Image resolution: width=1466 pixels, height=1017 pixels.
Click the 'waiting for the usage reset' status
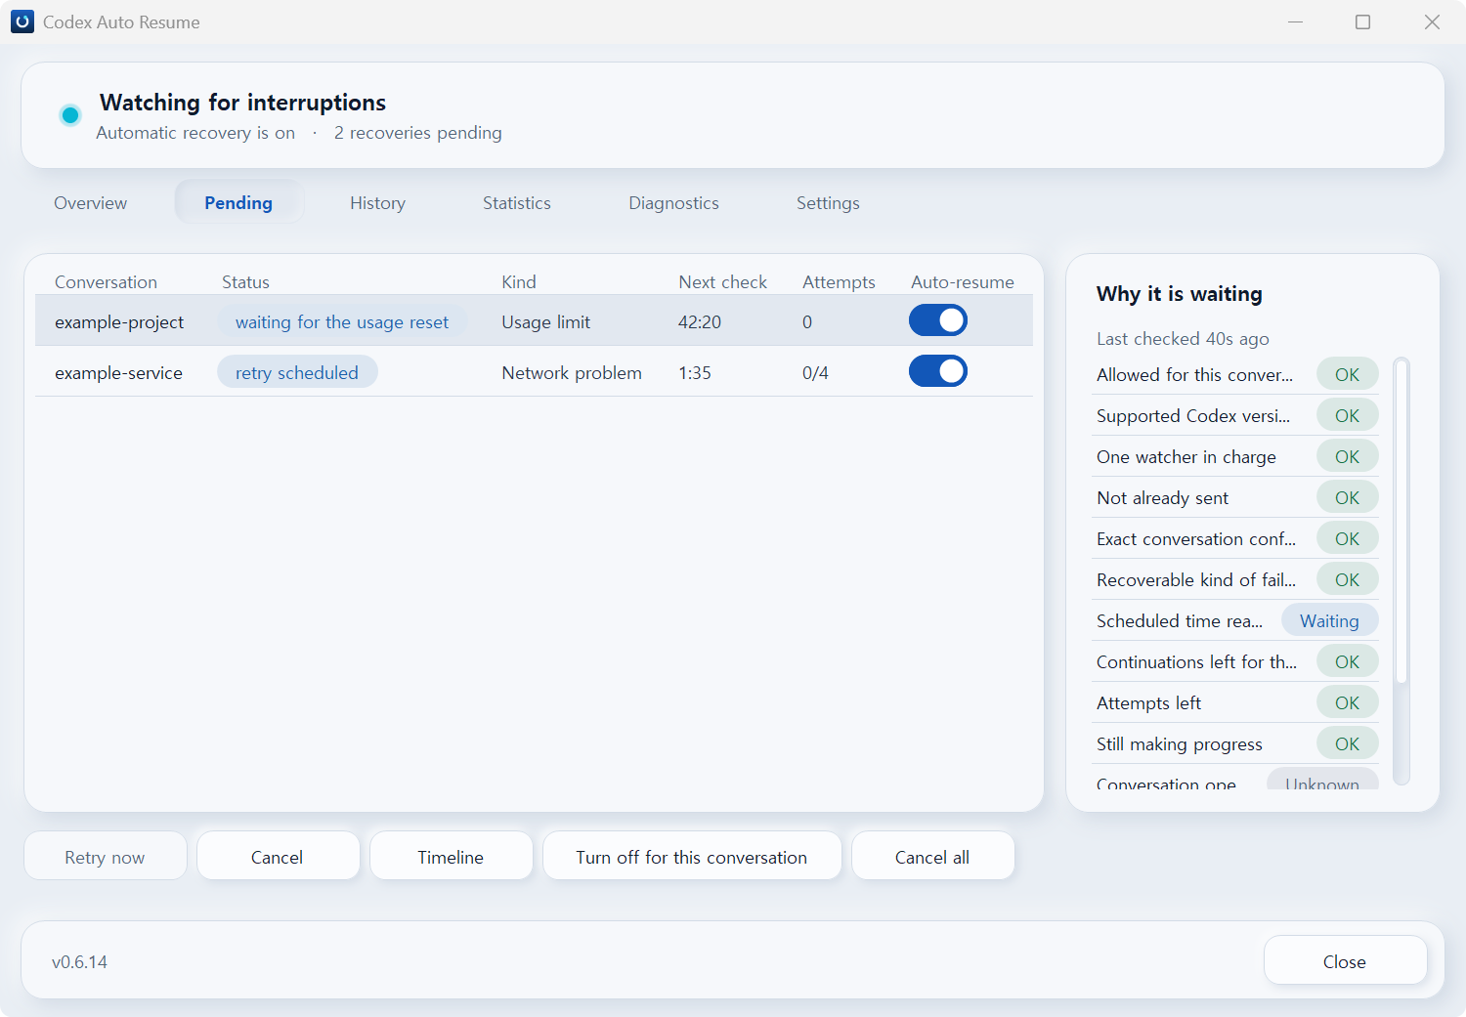342,321
